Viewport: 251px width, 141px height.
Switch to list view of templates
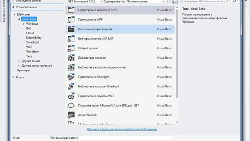pos(175,2)
